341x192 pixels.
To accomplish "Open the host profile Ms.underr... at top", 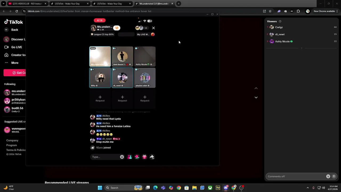I will (x=102, y=28).
